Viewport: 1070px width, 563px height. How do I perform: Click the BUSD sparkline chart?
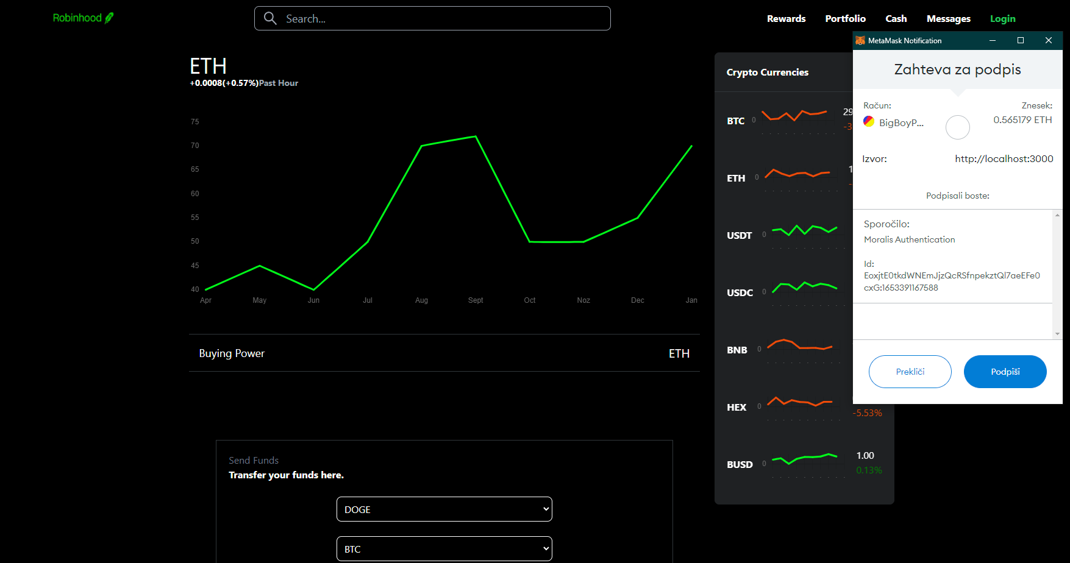(x=805, y=458)
